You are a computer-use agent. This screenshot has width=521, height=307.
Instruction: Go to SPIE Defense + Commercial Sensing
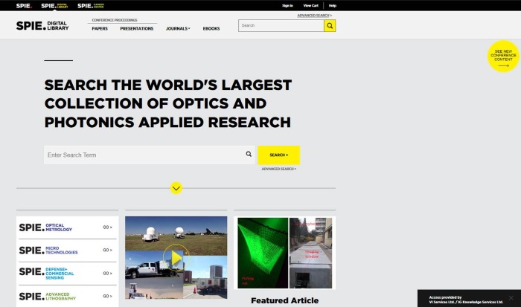click(x=107, y=273)
